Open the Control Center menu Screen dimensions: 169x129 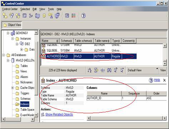click(10, 9)
